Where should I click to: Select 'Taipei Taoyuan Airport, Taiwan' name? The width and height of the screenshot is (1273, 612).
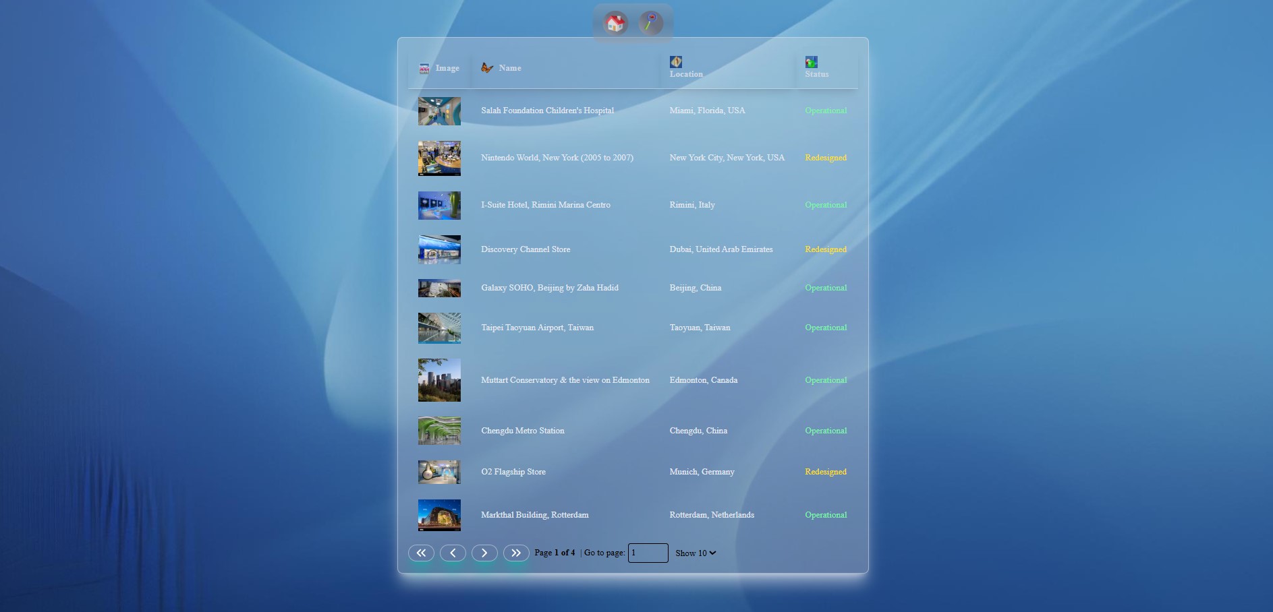(x=537, y=328)
